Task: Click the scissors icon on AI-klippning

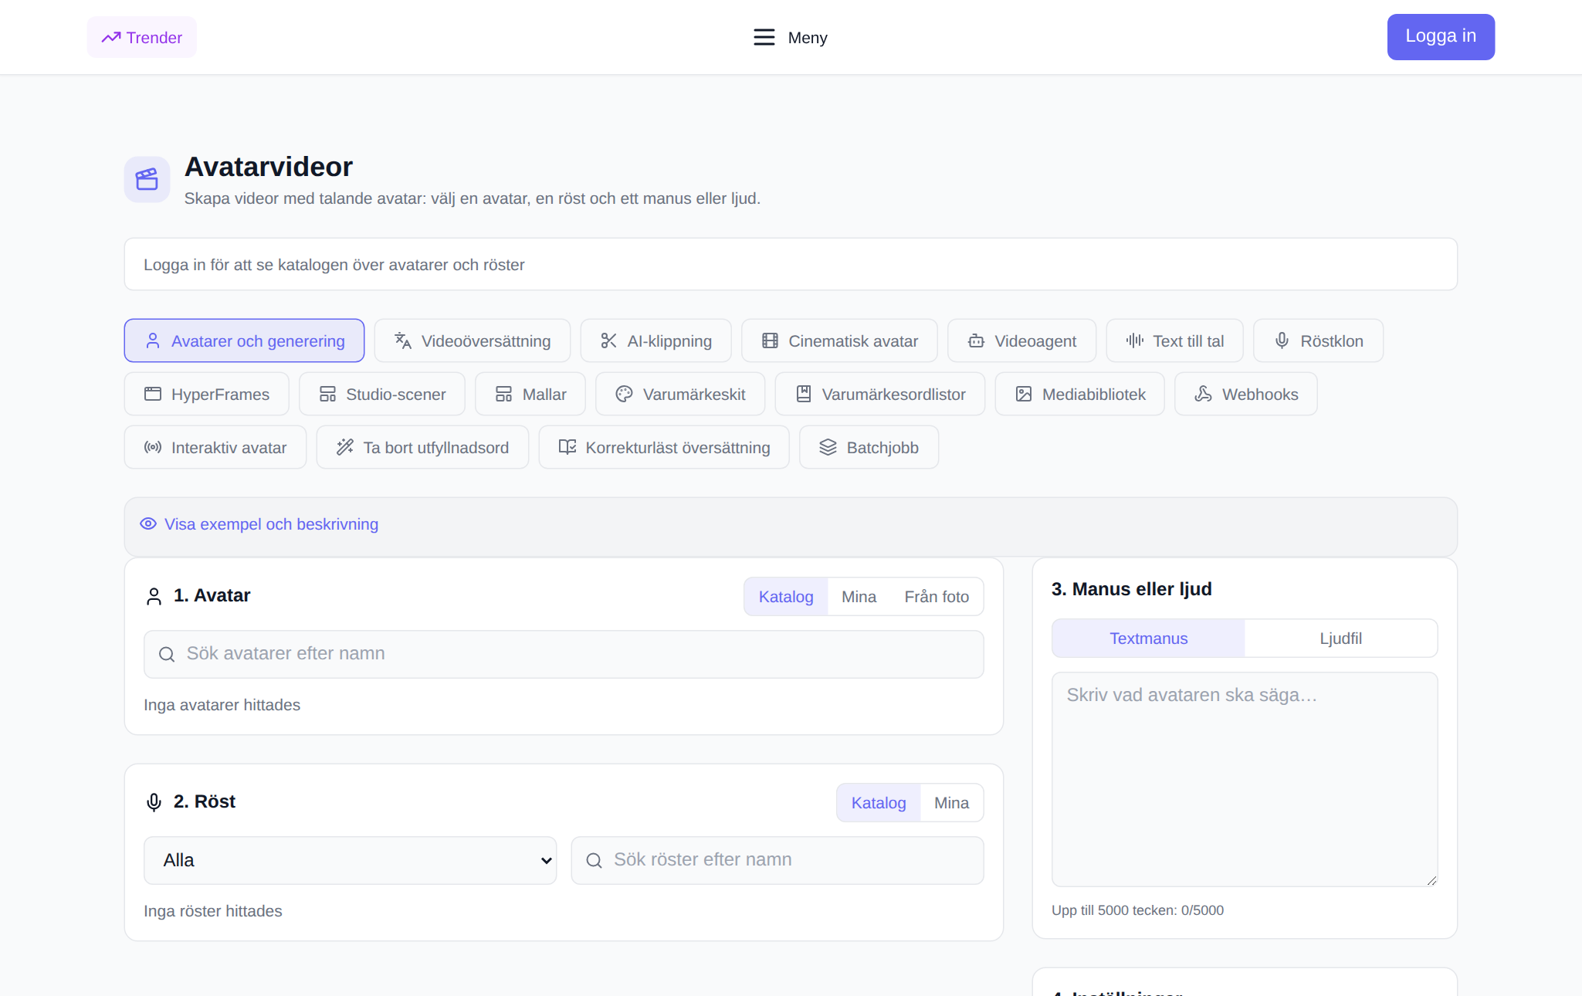Action: pyautogui.click(x=608, y=340)
